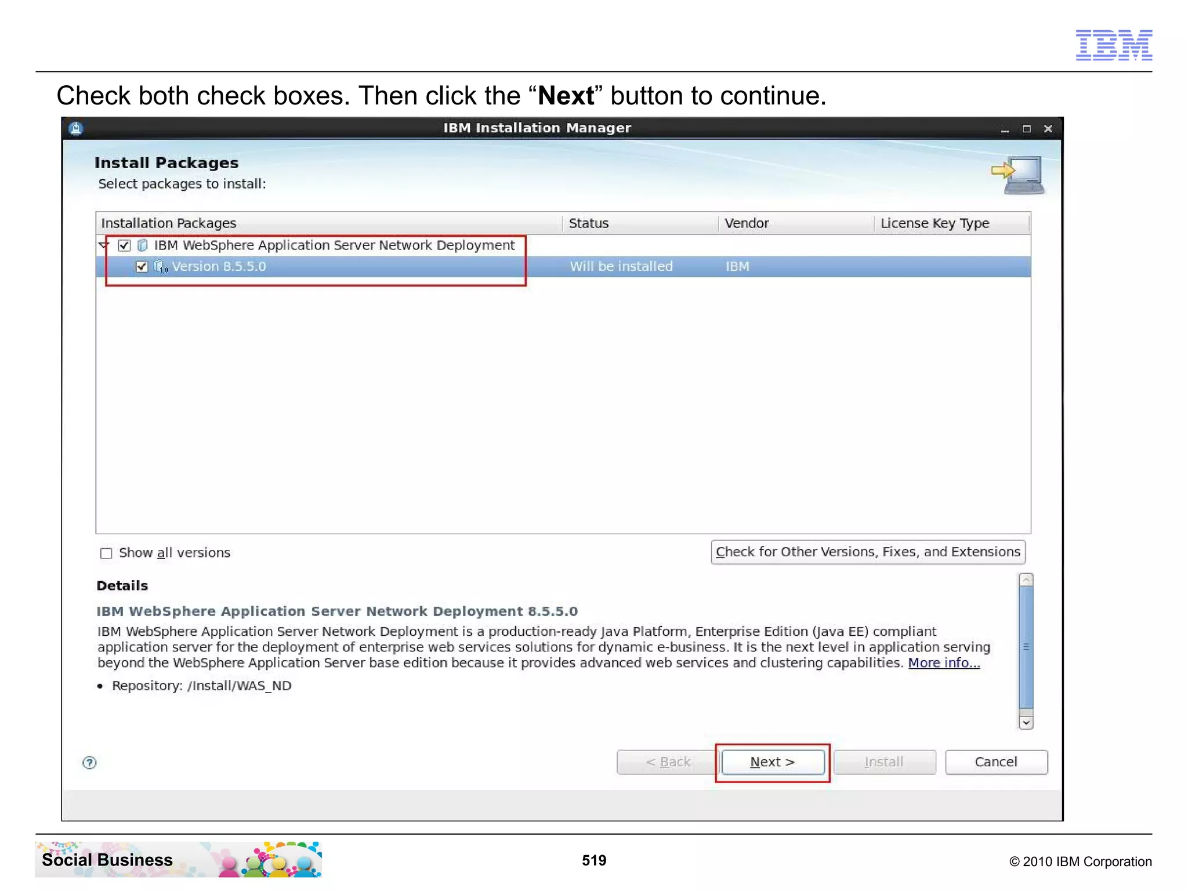
Task: Toggle the Version 8.5.5.0 checkbox
Action: tap(142, 267)
